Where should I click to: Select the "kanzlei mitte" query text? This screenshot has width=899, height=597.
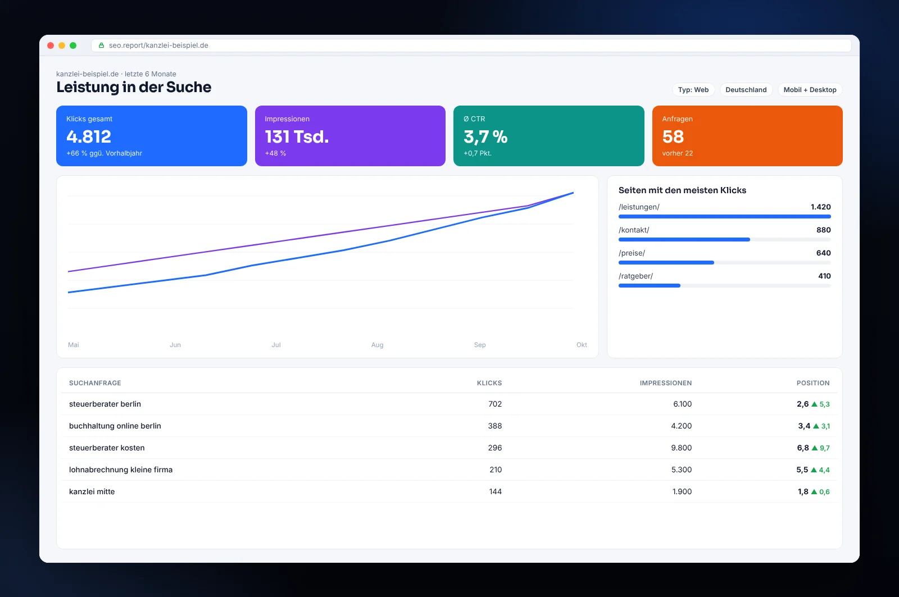tap(92, 491)
